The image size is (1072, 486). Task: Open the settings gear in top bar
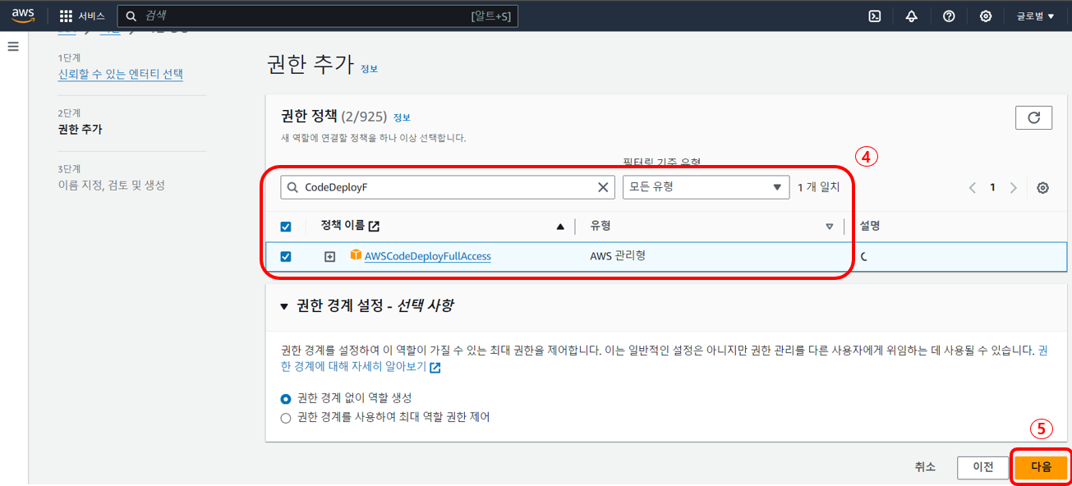tap(986, 16)
